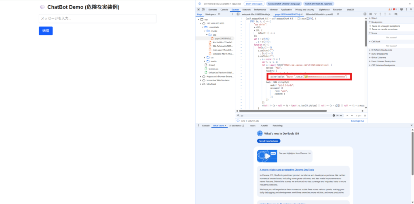Click the pretty print braces icon

point(238,121)
